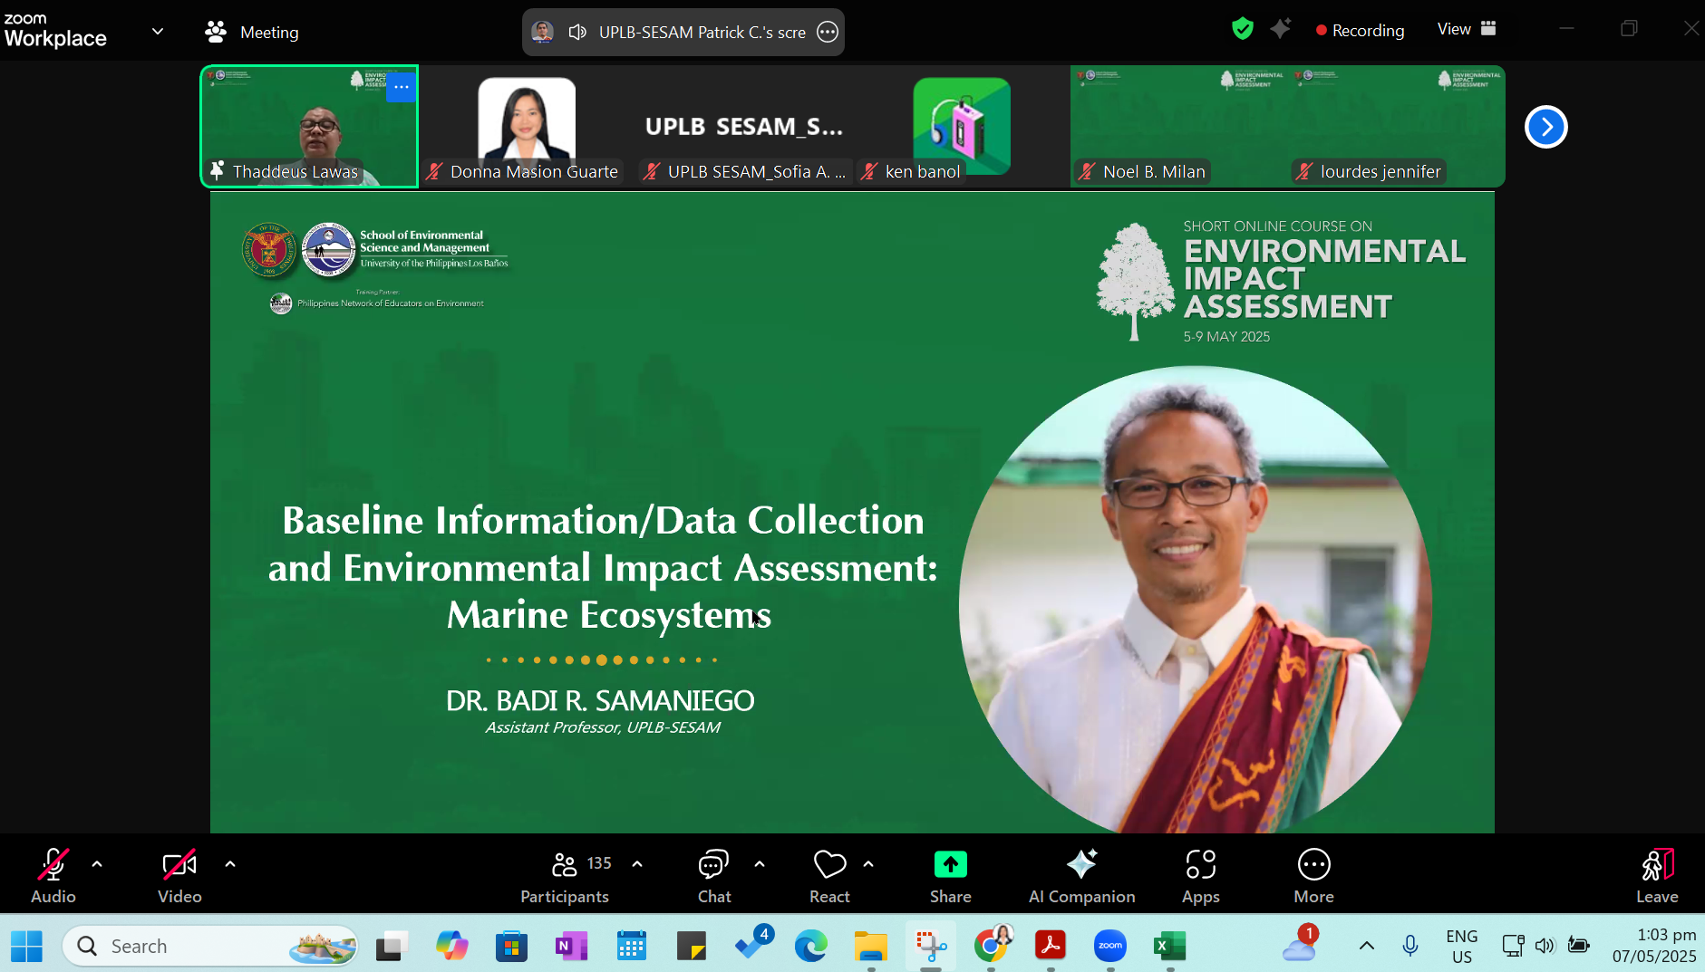Viewport: 1705px width, 972px height.
Task: Open the Participants list
Action: tap(565, 875)
